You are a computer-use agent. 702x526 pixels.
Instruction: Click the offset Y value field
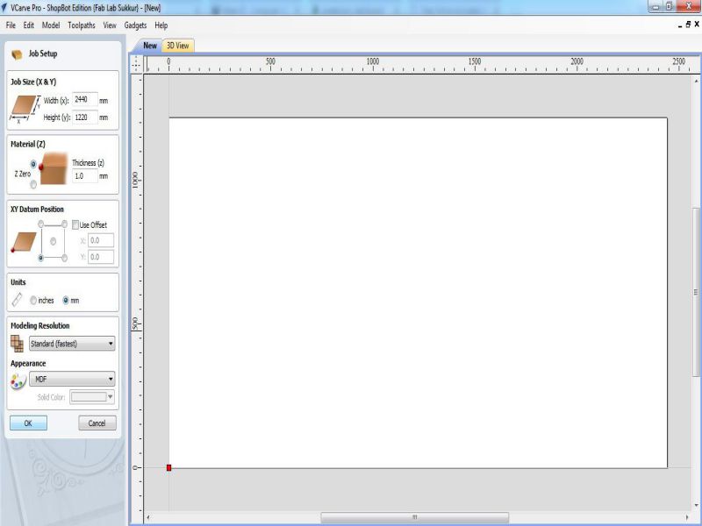click(101, 257)
